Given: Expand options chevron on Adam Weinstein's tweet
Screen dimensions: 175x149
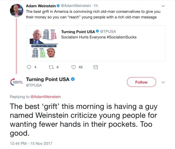Looking at the screenshot, I should coord(163,6).
